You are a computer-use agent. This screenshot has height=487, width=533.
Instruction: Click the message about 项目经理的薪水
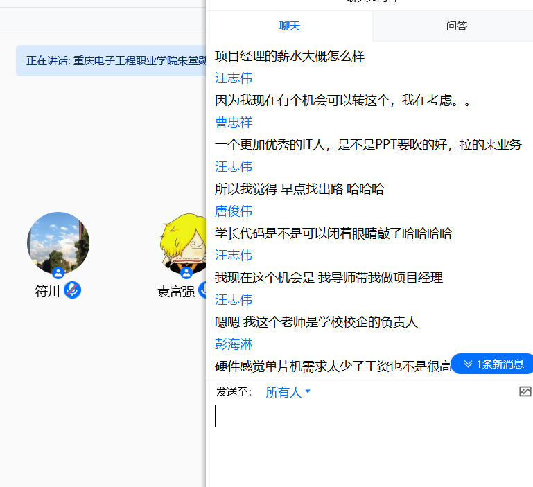pos(290,56)
